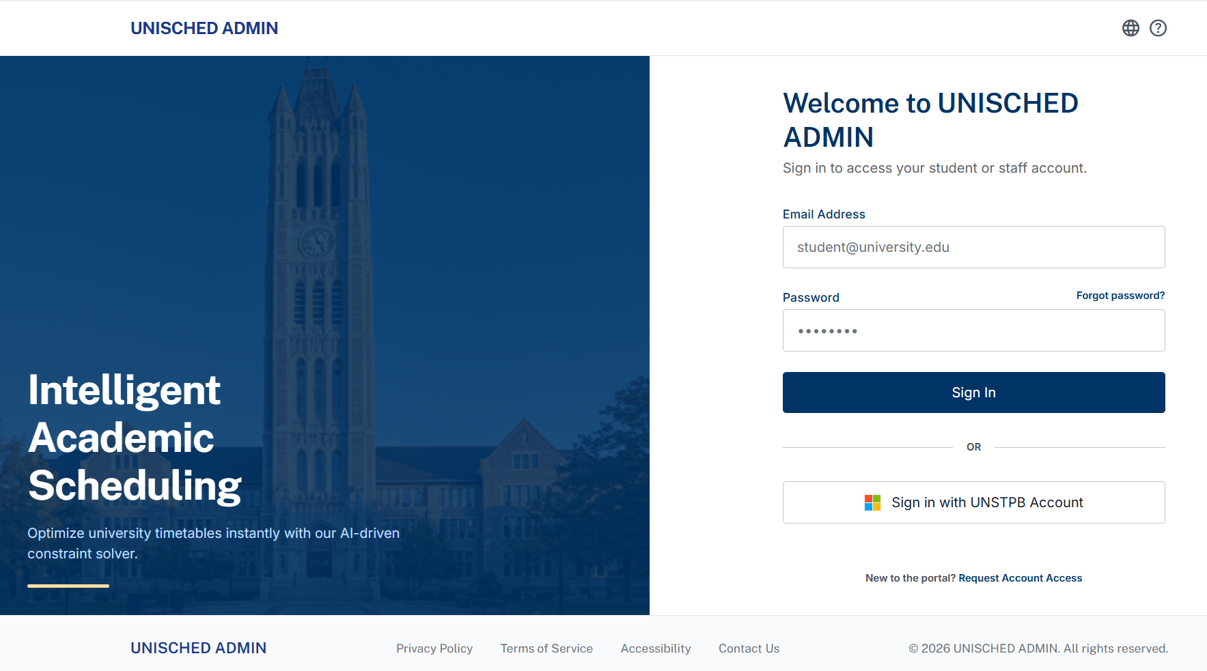
Task: Open the Forgot password link
Action: pos(1120,296)
